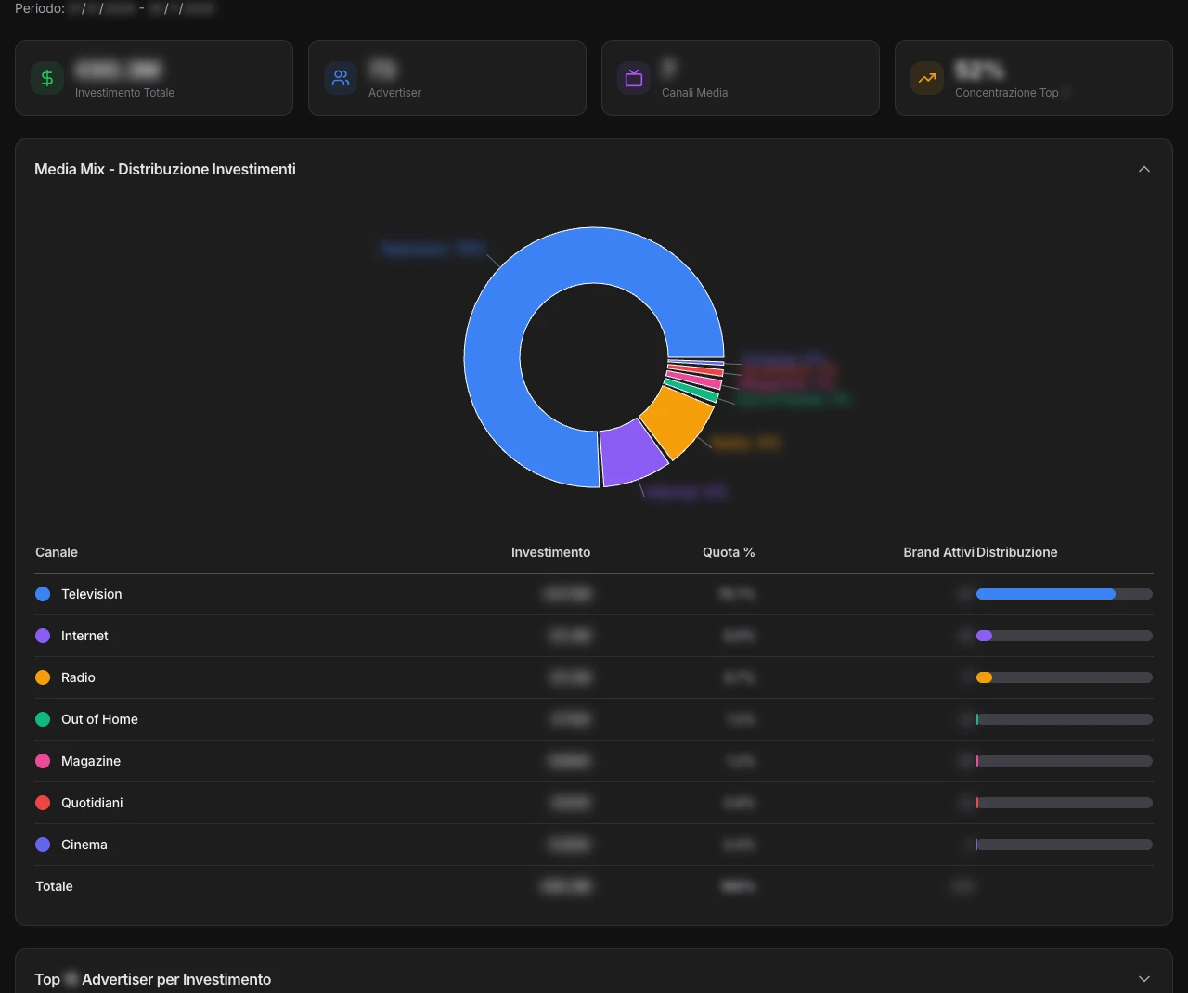Click the Radio distribution bar

[x=1065, y=677]
